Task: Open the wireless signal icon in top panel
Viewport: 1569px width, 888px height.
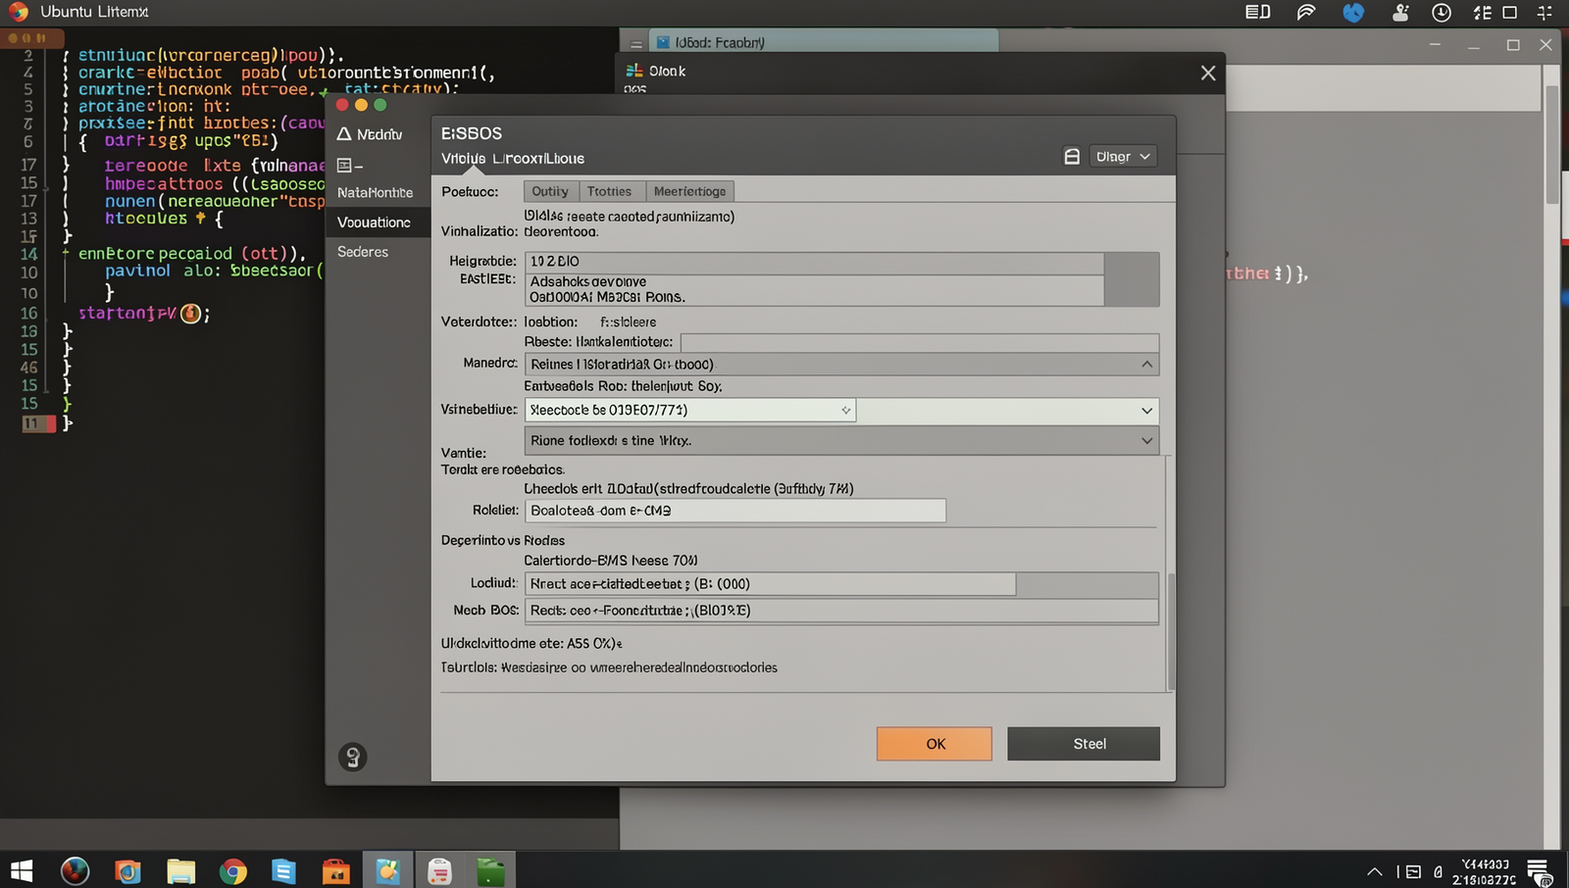Action: point(1305,13)
